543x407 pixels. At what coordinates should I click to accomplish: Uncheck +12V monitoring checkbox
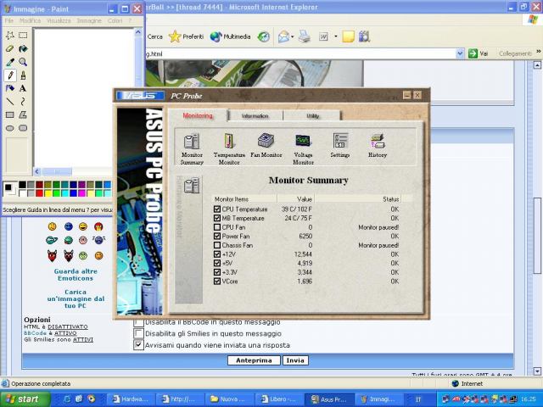(217, 254)
